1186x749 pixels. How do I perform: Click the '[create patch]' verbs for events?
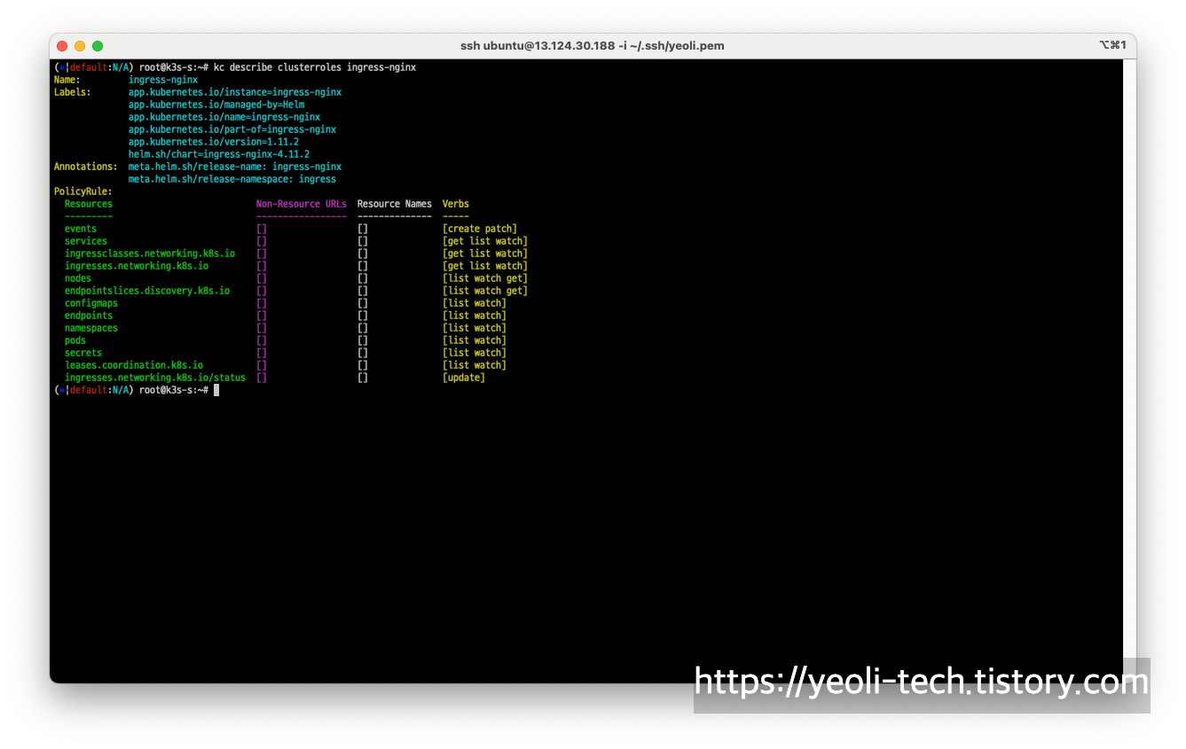coord(480,229)
